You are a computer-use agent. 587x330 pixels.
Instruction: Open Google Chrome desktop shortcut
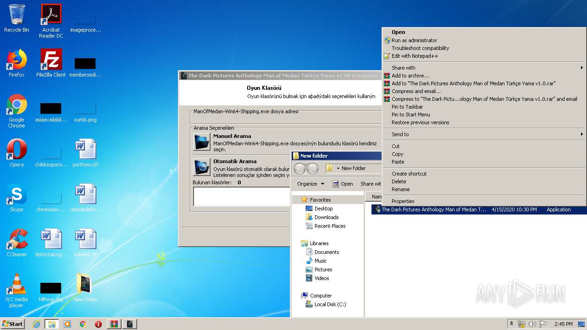17,111
